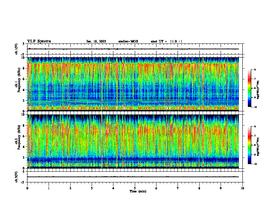Screen dimensions: 273x211
Task: Click the "ch.3(V)" axis label
Action: pyautogui.click(x=17, y=177)
